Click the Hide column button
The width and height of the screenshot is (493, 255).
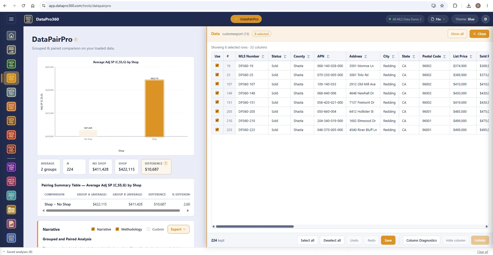click(x=455, y=240)
